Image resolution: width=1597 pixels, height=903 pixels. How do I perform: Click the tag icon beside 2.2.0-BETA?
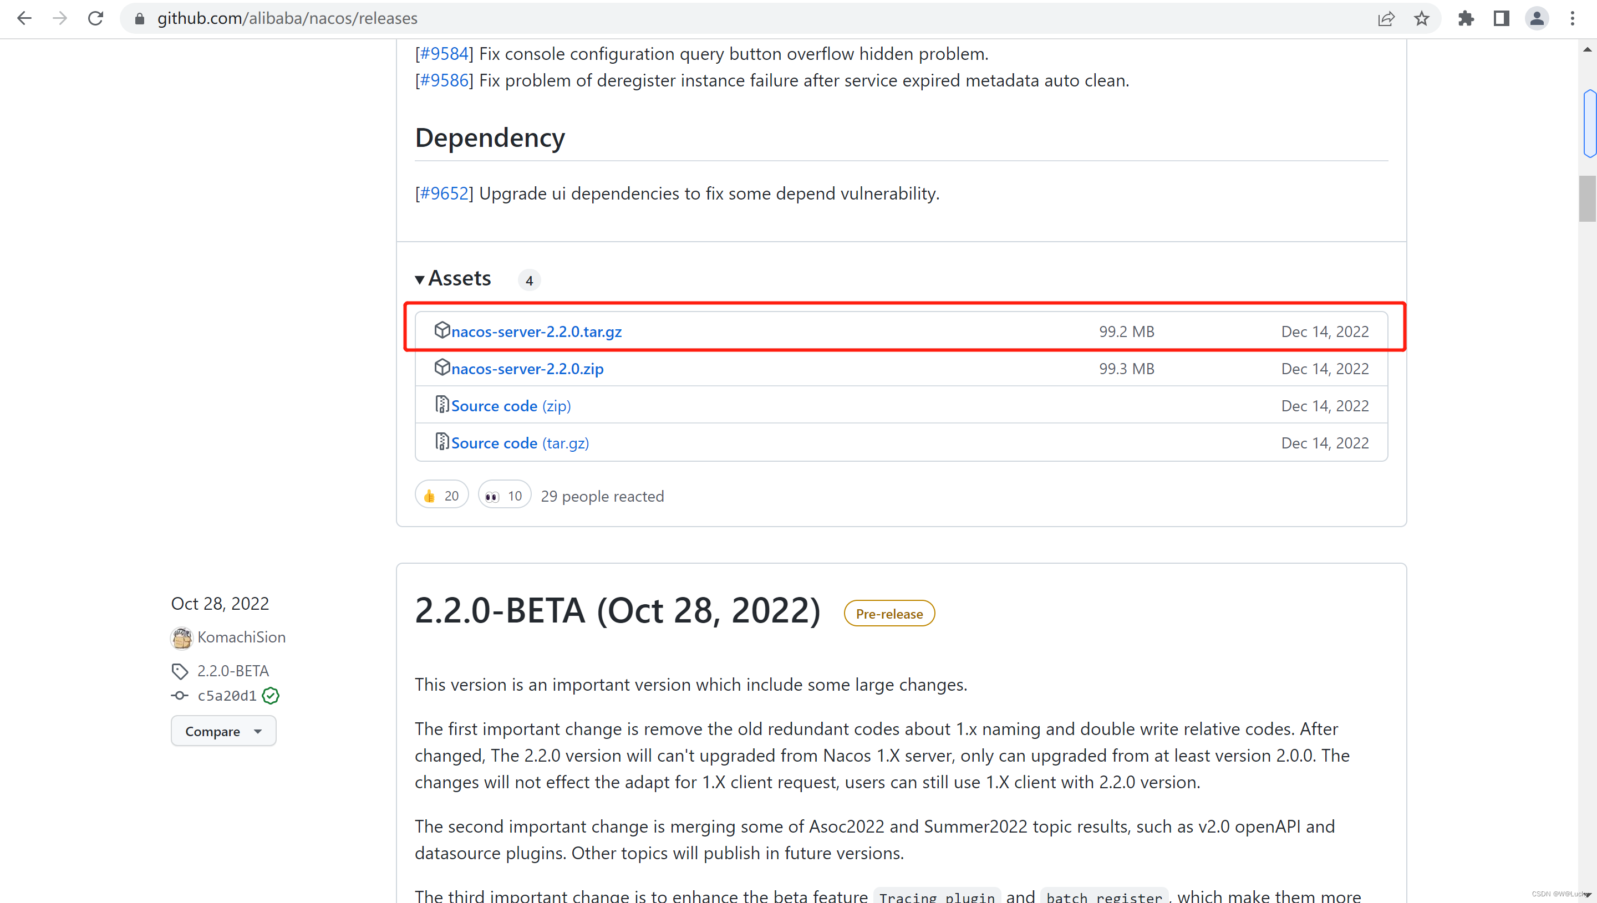pos(180,671)
